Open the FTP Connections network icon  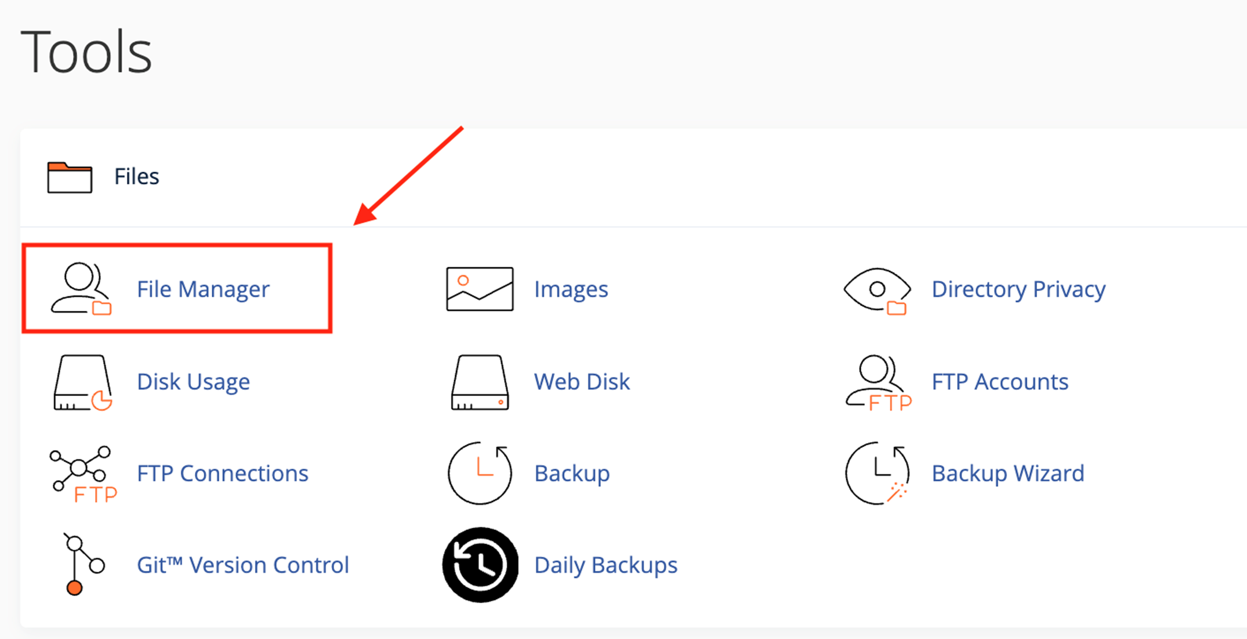[82, 474]
